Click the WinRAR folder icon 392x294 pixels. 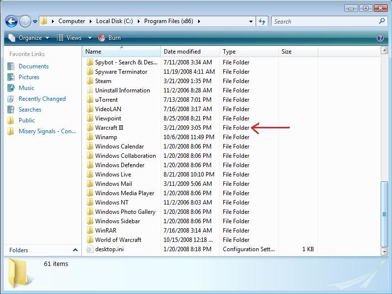coord(90,231)
